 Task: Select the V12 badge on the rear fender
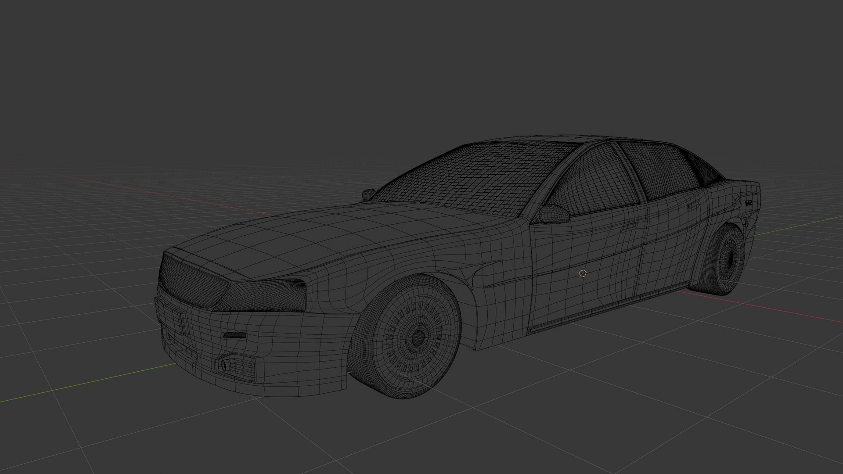click(x=749, y=203)
